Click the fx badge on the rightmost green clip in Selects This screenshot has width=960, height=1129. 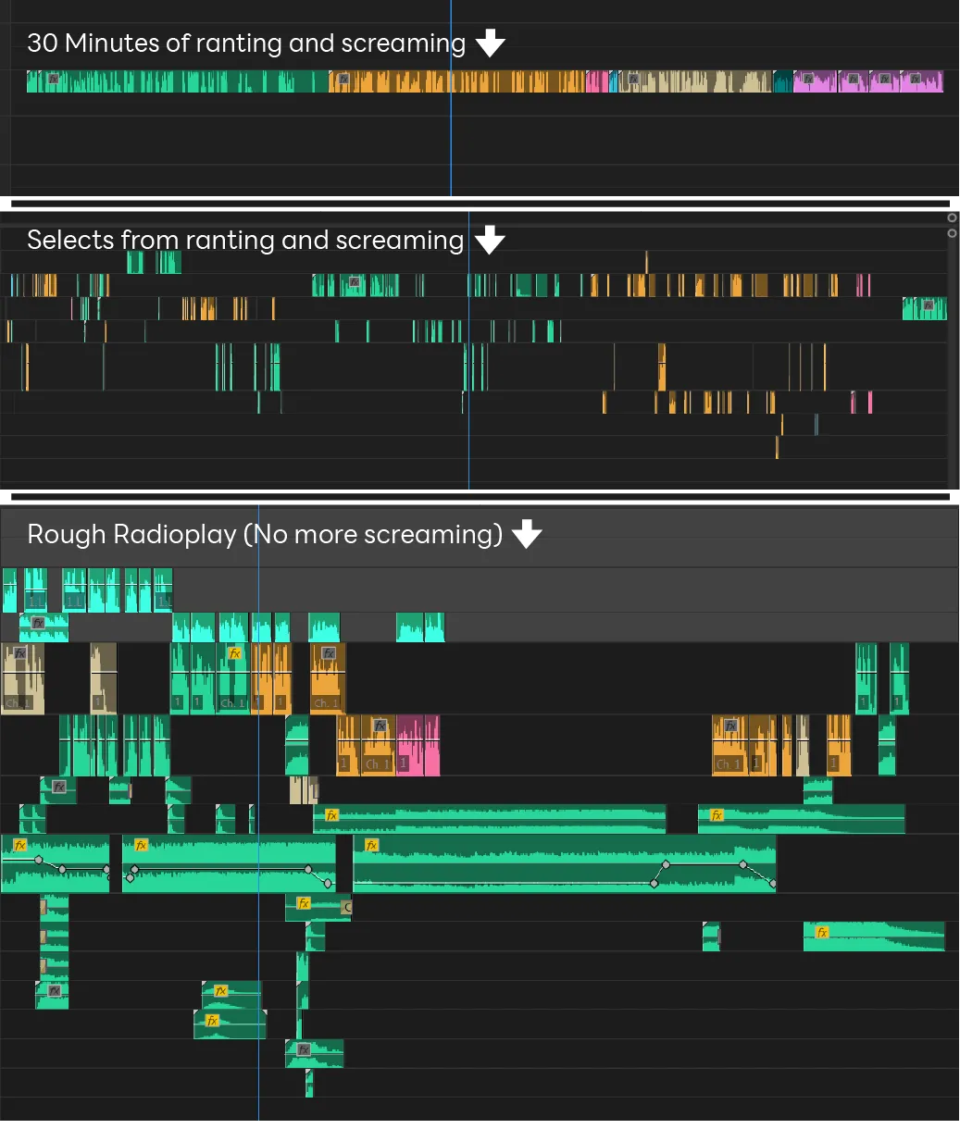tap(929, 304)
